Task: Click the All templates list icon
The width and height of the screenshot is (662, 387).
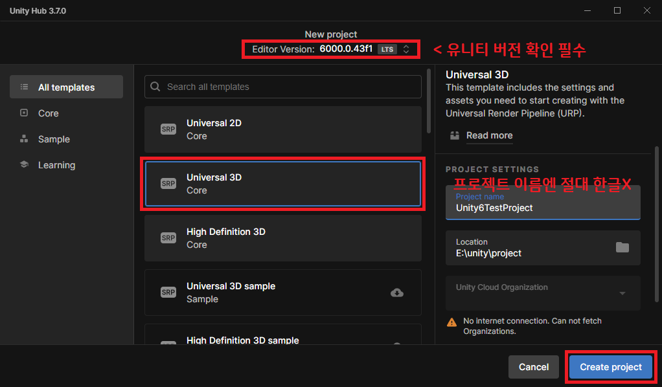Action: (x=24, y=87)
